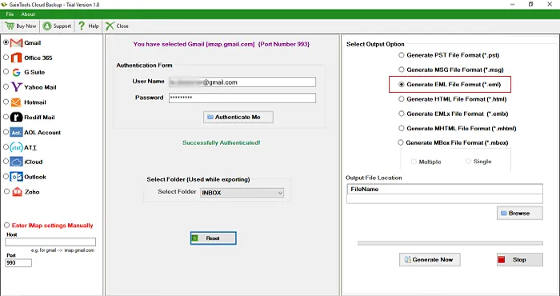The height and width of the screenshot is (296, 560).
Task: Click the shopping cart Buy Now icon
Action: pyautogui.click(x=10, y=26)
